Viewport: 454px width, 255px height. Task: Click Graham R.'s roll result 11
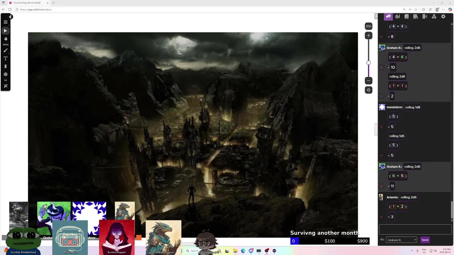pyautogui.click(x=392, y=186)
